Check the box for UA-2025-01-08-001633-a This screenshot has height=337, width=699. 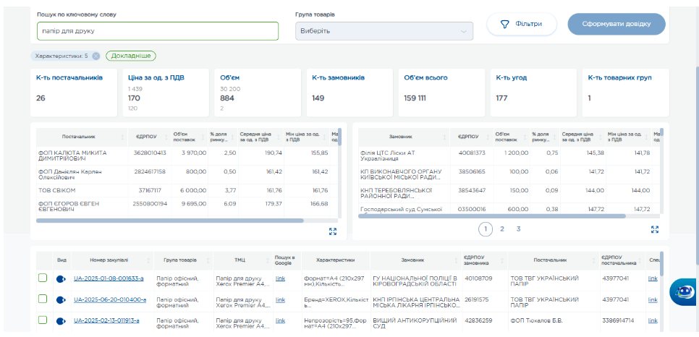coord(43,278)
